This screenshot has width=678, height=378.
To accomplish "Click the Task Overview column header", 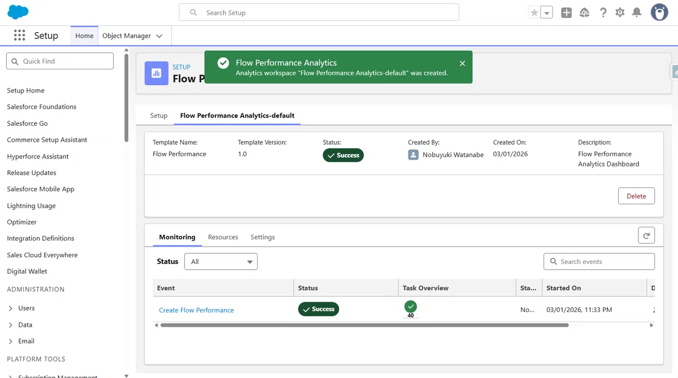I will pos(457,288).
